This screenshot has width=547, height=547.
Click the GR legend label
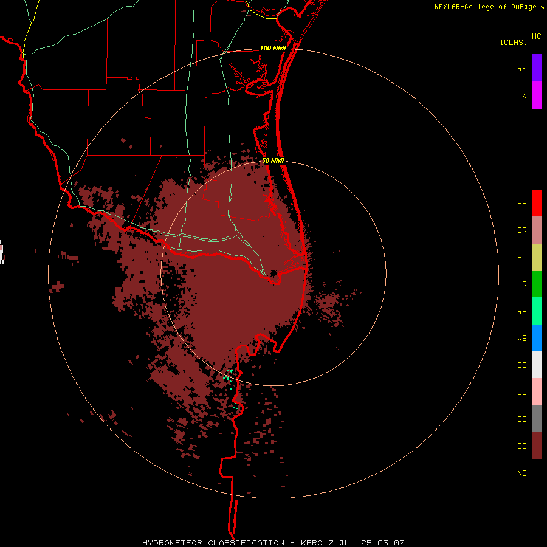coord(521,230)
